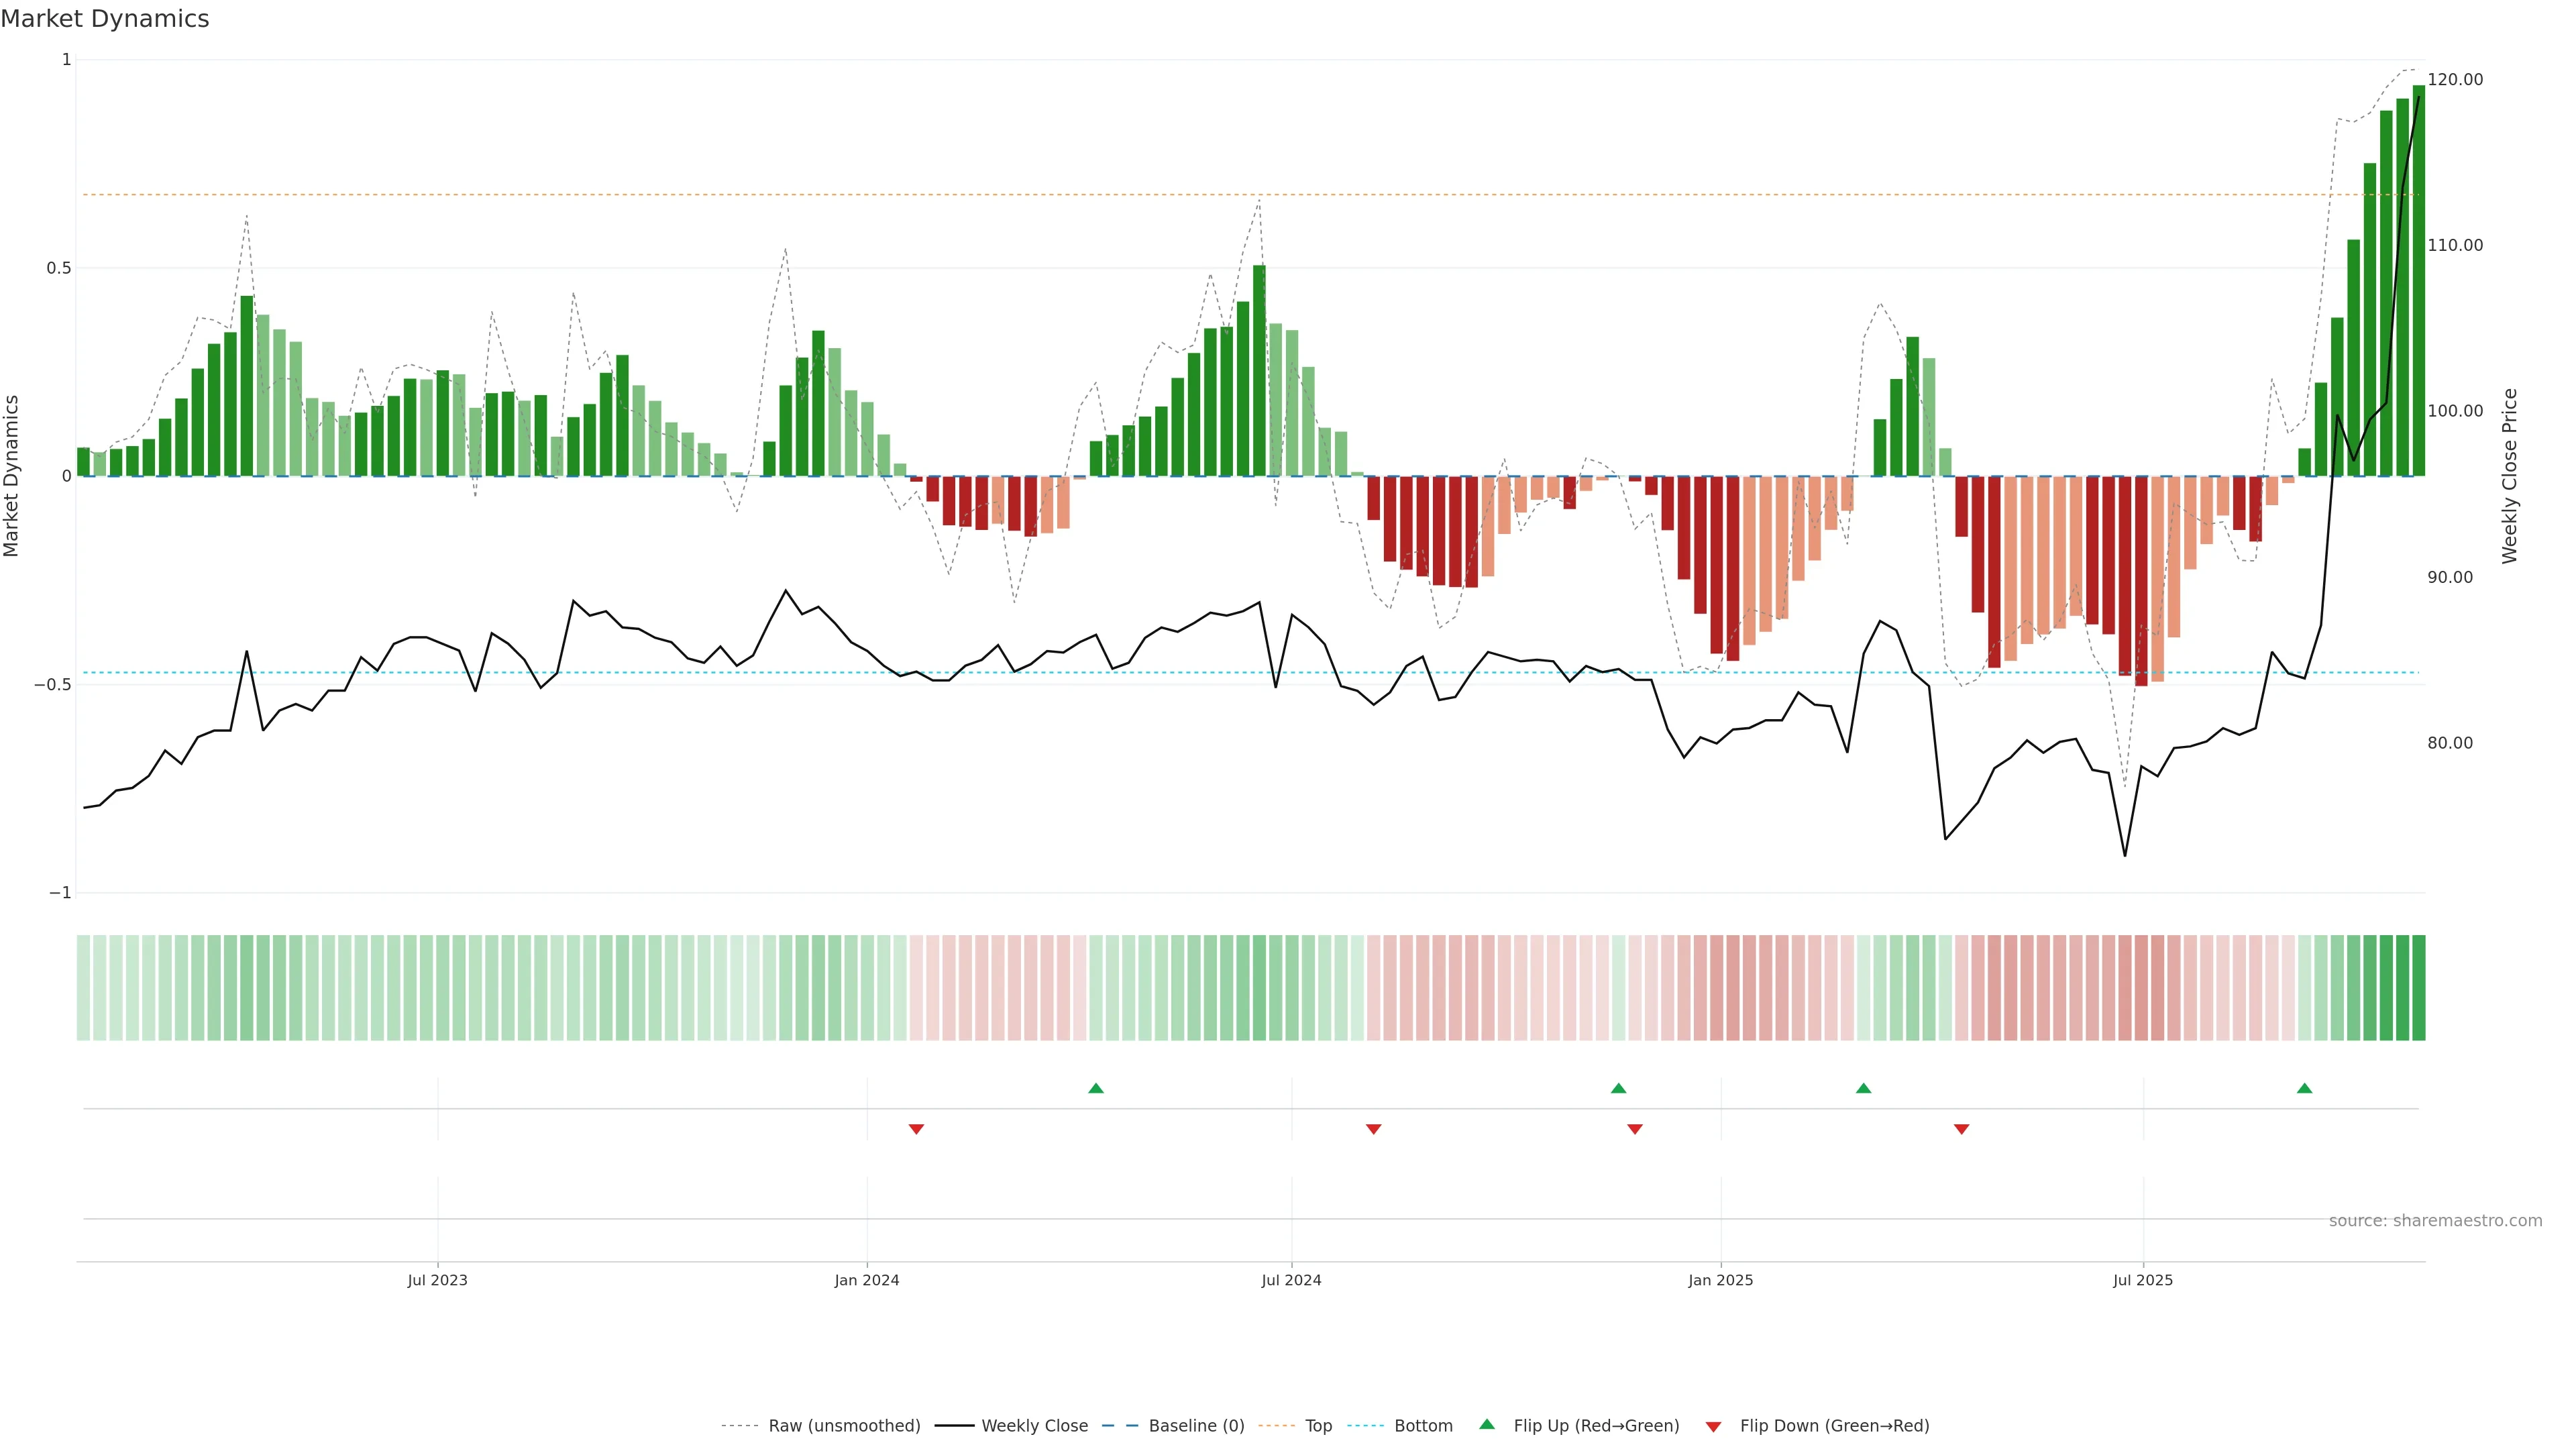This screenshot has width=2576, height=1449.
Task: Click the Jul 2024 x-axis label
Action: click(1291, 1280)
